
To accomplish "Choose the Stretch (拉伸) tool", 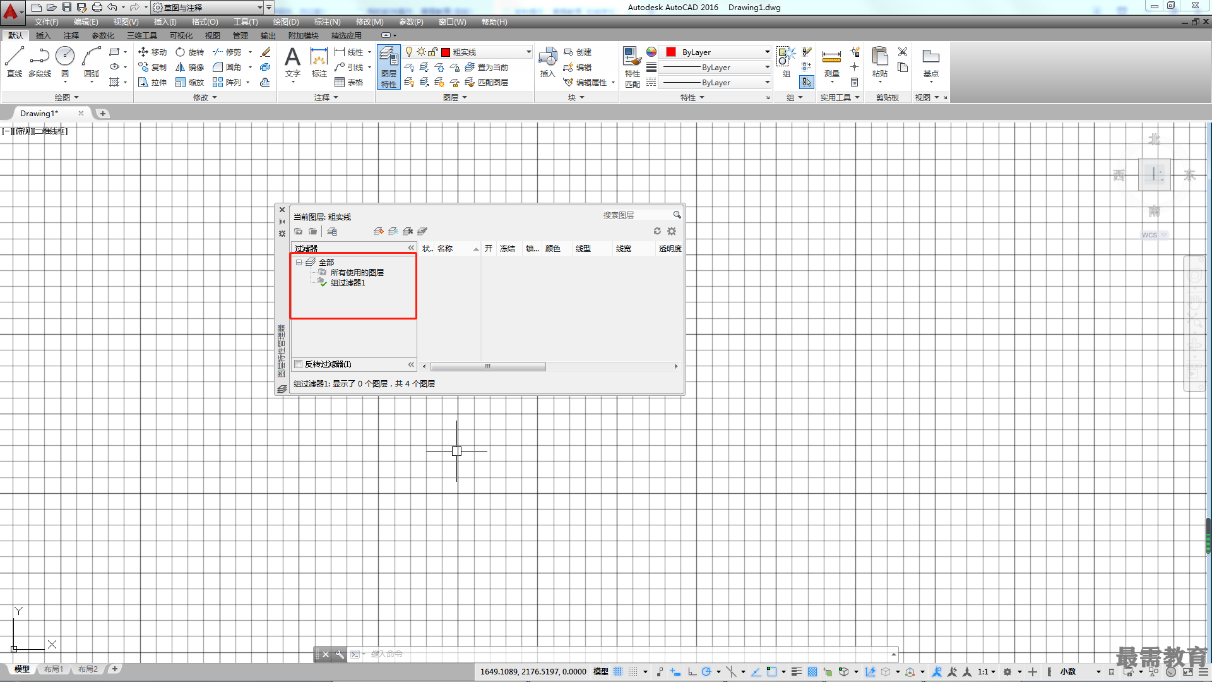I will pyautogui.click(x=153, y=82).
